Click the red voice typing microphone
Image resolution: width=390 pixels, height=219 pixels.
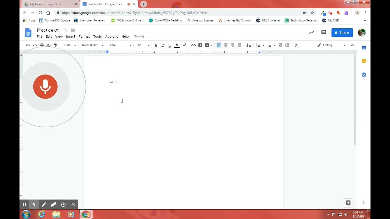45,87
